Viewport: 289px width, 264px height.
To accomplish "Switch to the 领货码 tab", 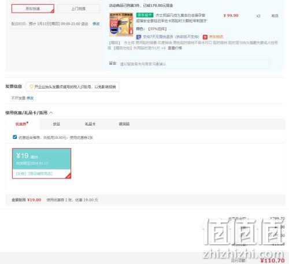I will click(x=124, y=124).
